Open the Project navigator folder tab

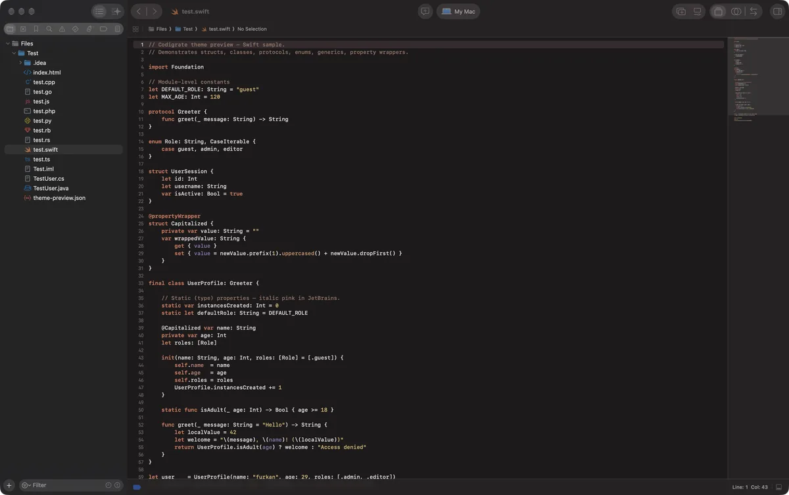coord(10,29)
